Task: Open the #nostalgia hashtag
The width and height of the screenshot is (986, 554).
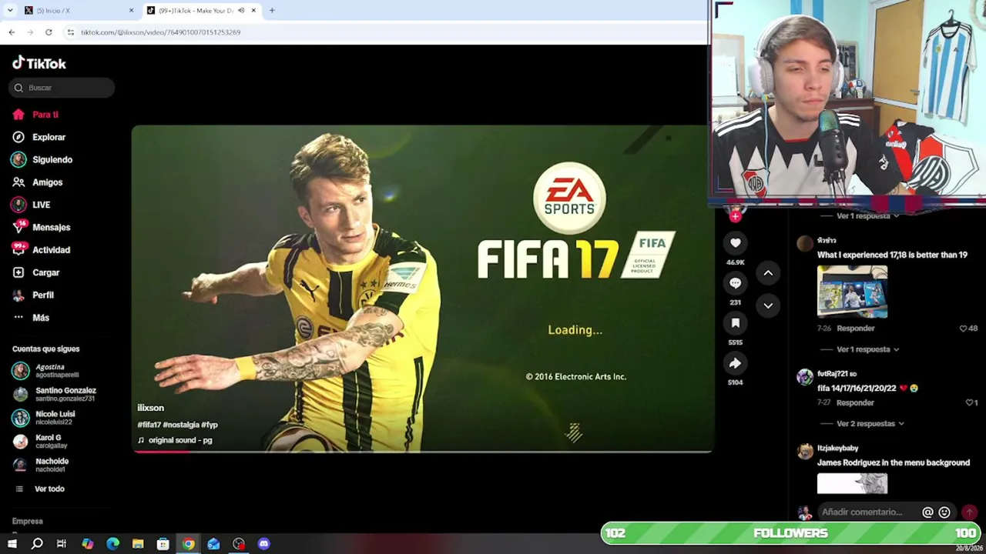Action: 181,425
